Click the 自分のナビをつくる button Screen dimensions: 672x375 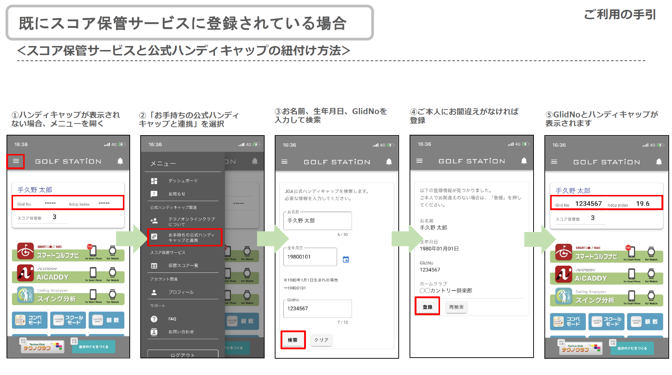point(94,347)
